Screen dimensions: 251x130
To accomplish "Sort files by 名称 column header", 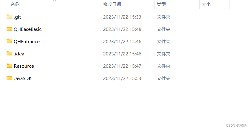I will pos(15,4).
